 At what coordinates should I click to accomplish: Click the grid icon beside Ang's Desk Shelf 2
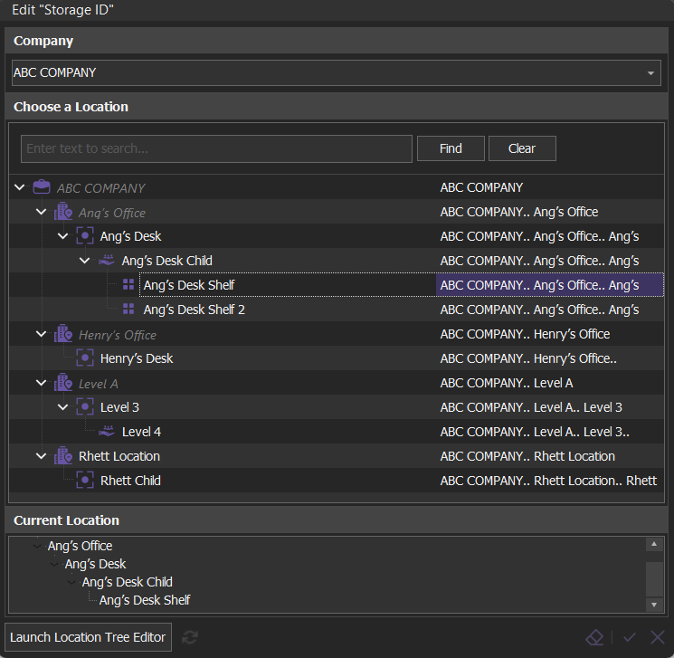128,310
